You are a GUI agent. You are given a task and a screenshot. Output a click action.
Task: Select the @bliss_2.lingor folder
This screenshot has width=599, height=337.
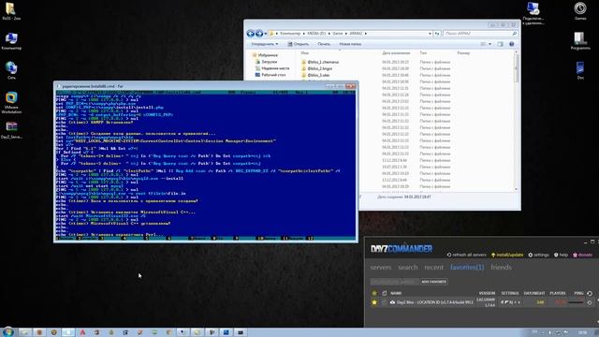317,68
